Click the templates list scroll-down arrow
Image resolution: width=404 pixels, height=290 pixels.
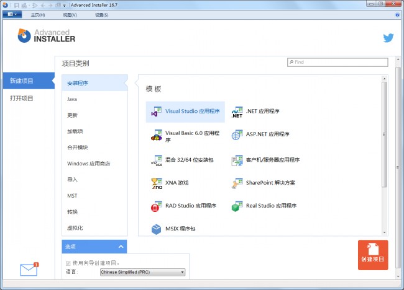coord(384,232)
